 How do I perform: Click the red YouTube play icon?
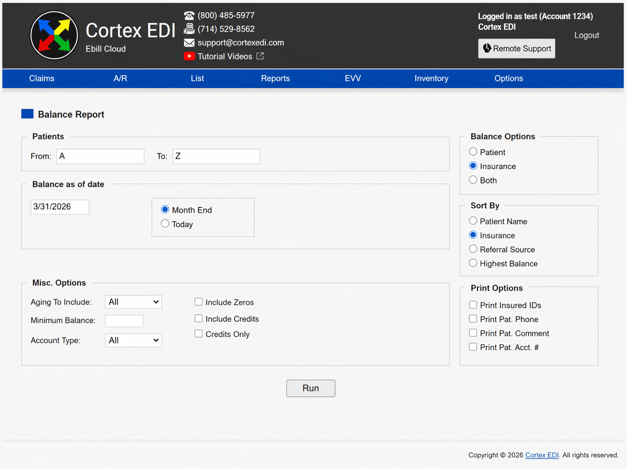[x=189, y=56]
